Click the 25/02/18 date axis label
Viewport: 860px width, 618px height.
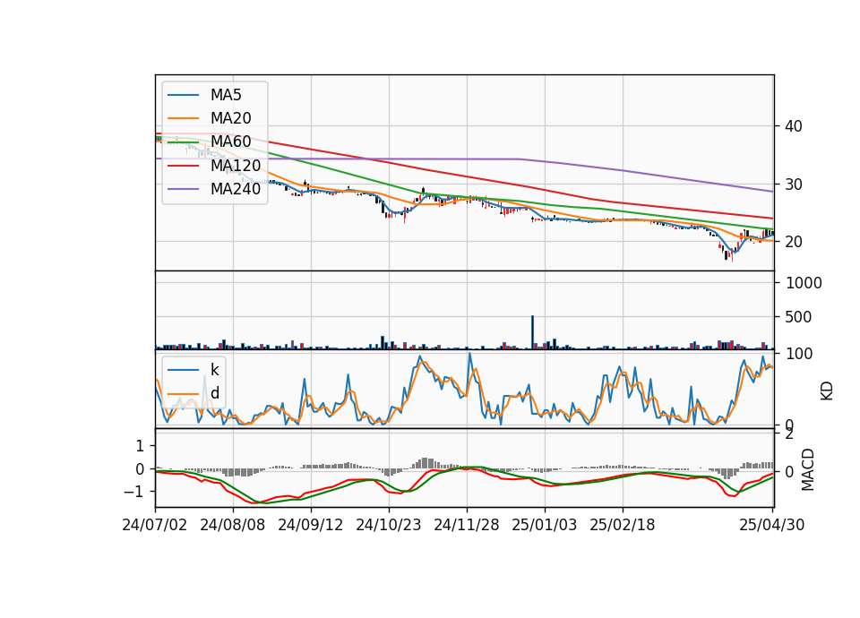point(622,525)
